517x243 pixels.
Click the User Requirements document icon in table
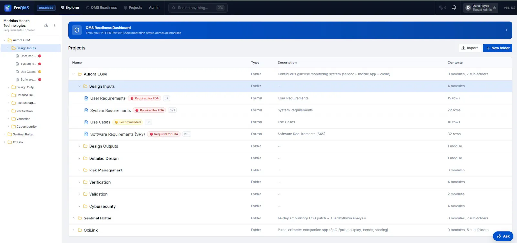pos(86,98)
